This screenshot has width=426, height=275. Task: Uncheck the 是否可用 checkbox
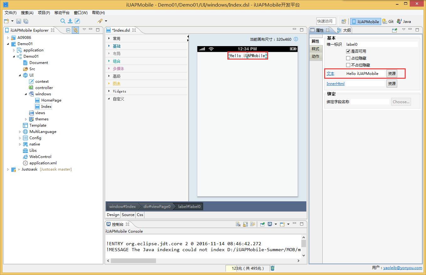pyautogui.click(x=348, y=51)
